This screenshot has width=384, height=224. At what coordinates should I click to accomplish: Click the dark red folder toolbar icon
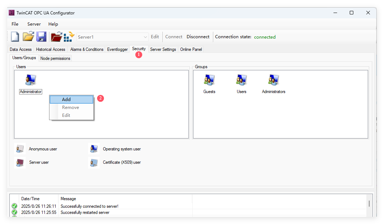tap(56, 37)
